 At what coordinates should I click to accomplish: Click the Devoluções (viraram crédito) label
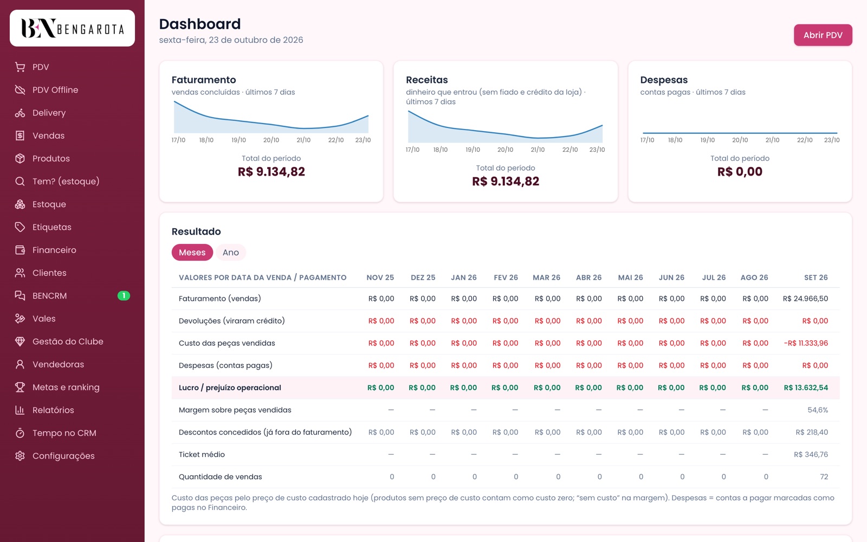232,321
